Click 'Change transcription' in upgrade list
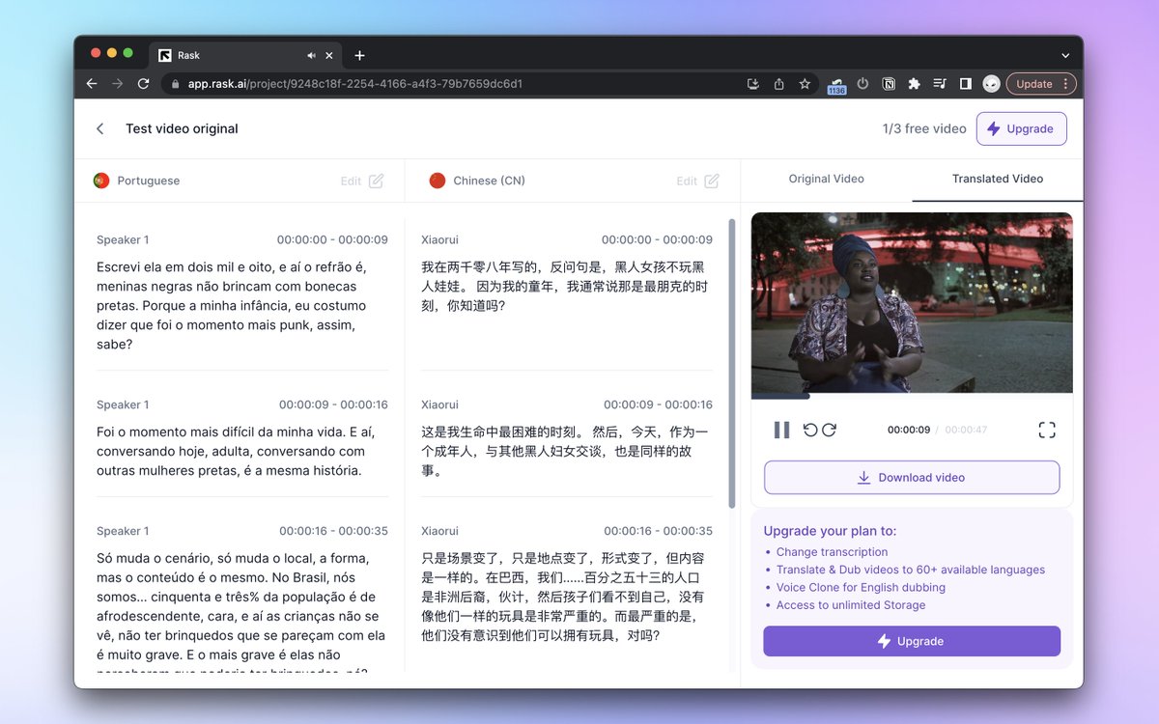1159x724 pixels. (x=832, y=552)
